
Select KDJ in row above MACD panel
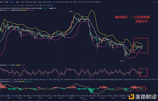click(47, 80)
